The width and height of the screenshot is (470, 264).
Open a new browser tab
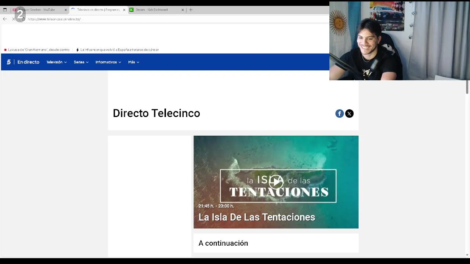point(191,10)
